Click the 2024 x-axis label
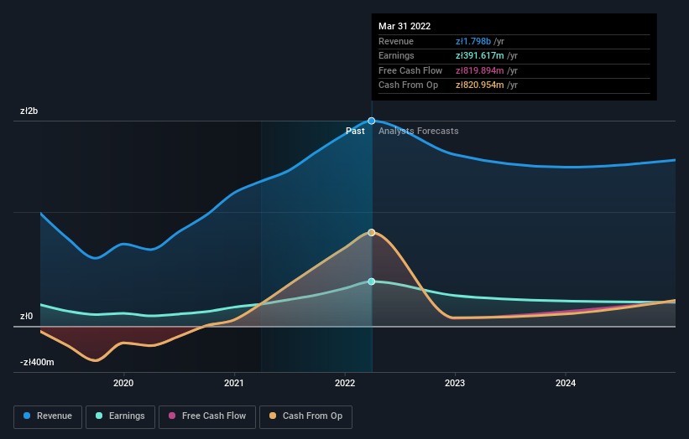689x439 pixels. click(566, 383)
